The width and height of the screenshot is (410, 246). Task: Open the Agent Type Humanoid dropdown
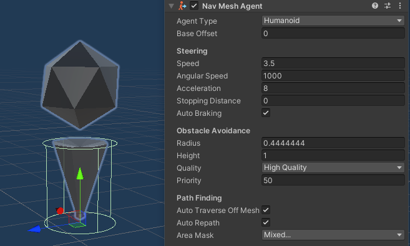click(x=333, y=21)
